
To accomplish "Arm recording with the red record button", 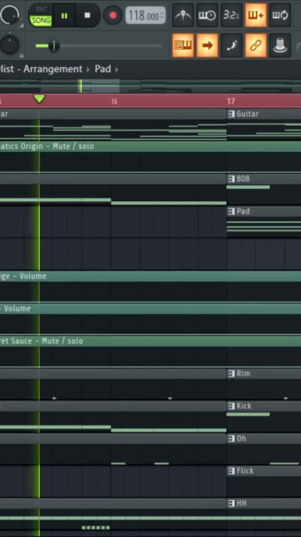I will [113, 15].
